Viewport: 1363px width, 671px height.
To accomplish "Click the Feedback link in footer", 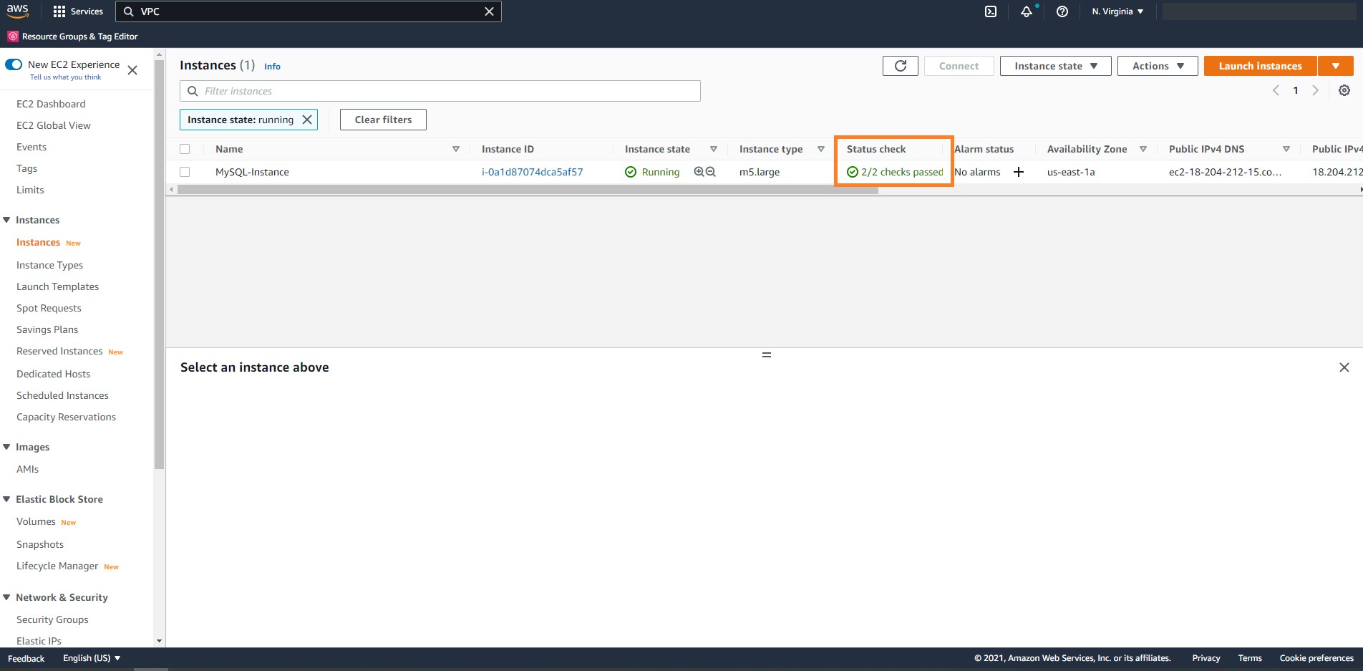I will click(x=26, y=659).
